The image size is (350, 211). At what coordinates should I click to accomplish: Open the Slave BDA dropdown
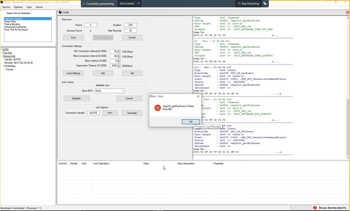point(110,91)
